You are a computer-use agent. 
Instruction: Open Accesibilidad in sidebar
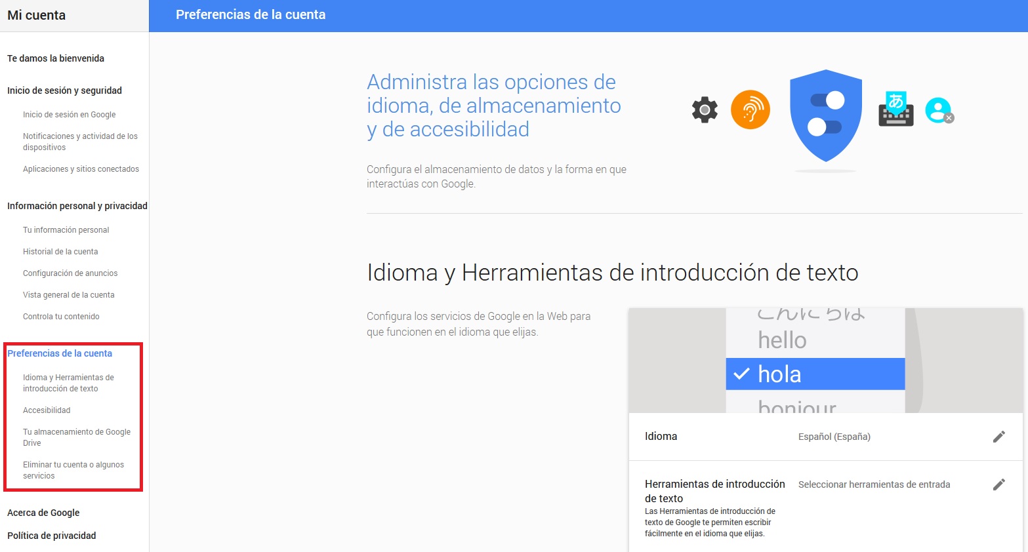click(47, 410)
